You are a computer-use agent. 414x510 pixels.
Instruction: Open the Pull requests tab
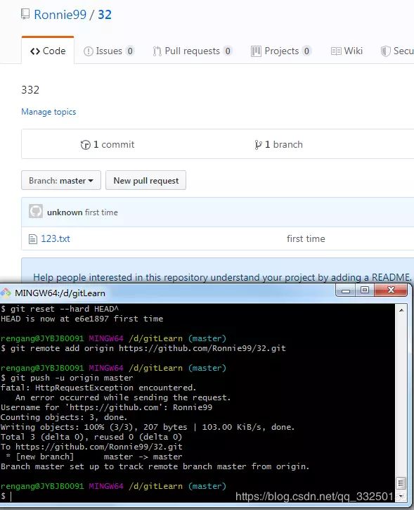pos(192,51)
